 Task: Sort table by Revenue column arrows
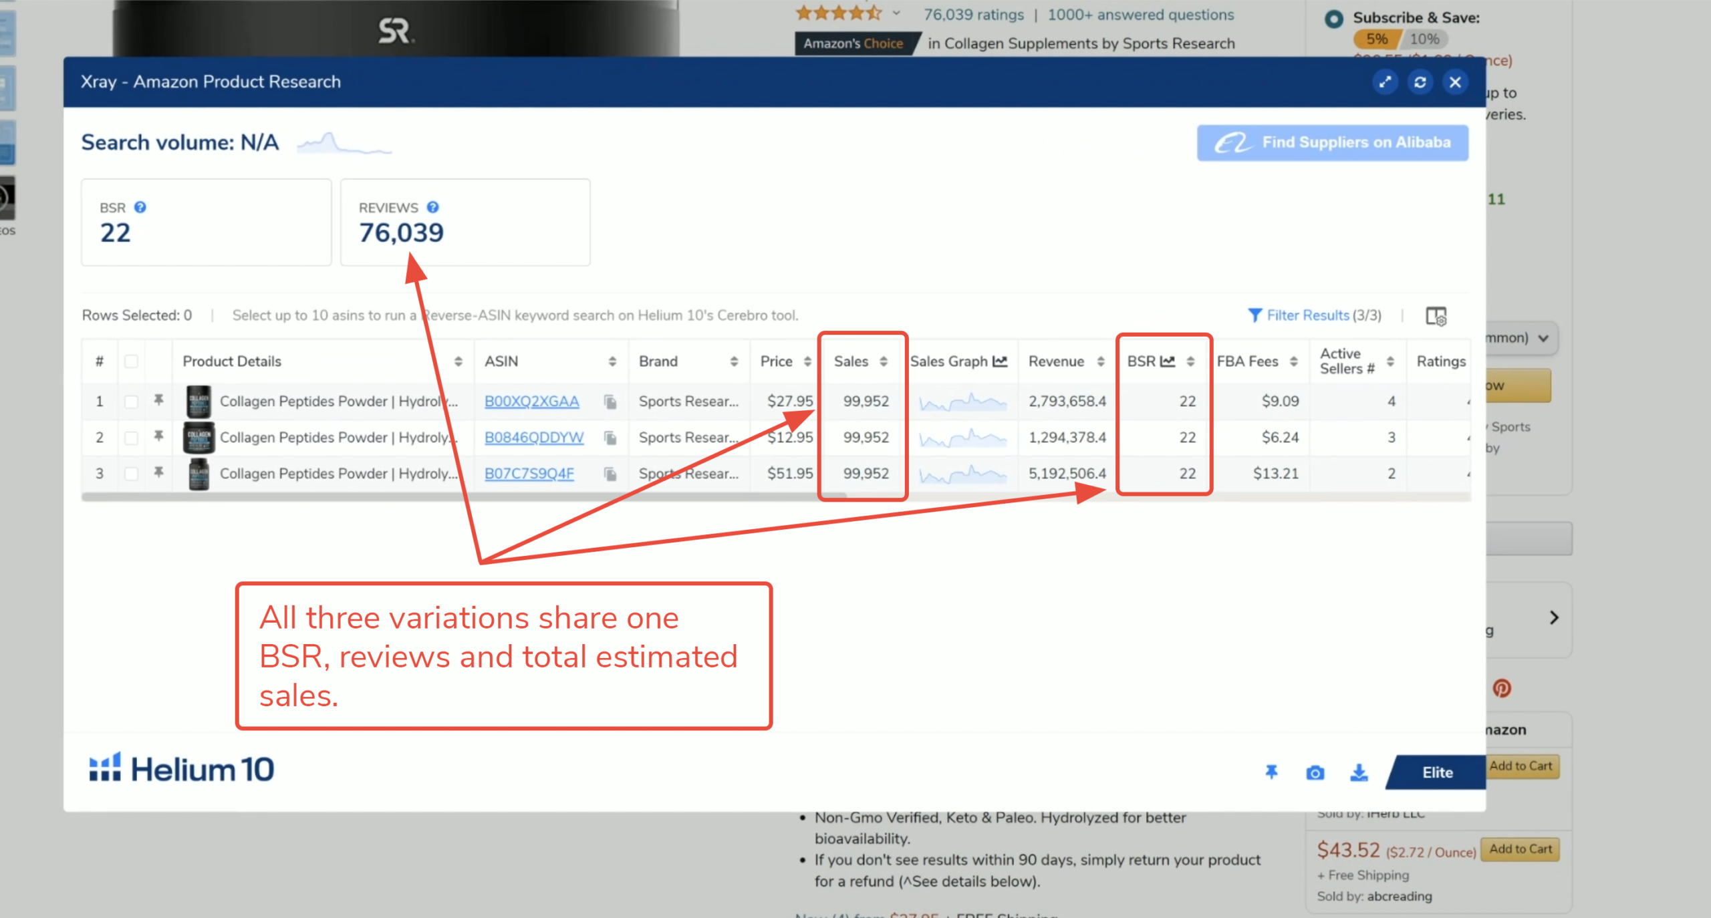tap(1101, 361)
